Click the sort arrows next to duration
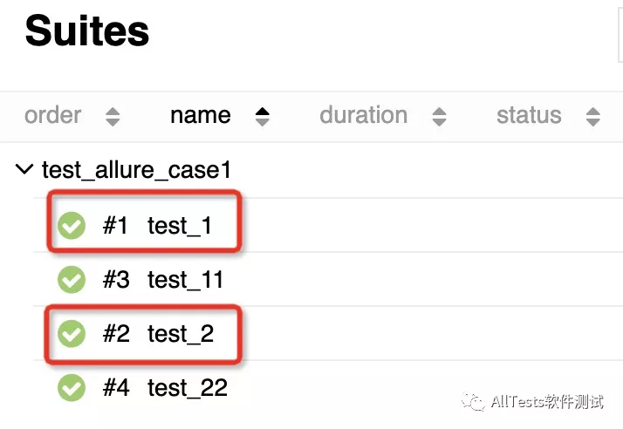The image size is (623, 429). (439, 116)
